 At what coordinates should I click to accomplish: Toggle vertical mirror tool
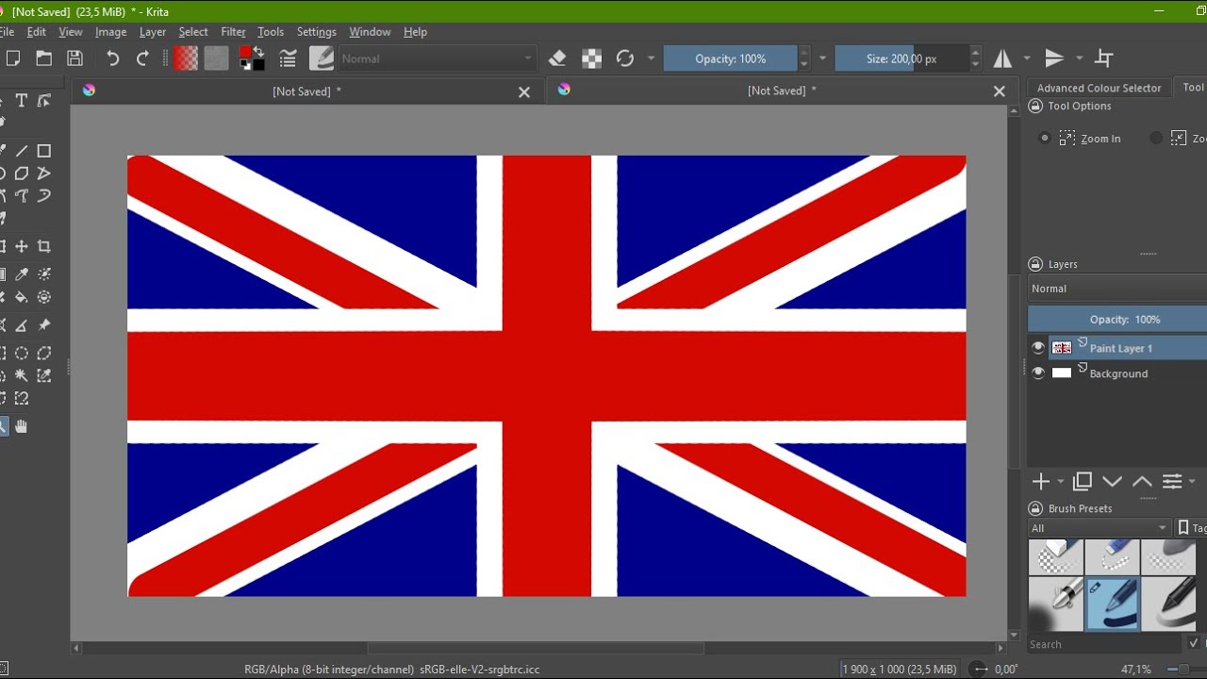[x=1054, y=58]
